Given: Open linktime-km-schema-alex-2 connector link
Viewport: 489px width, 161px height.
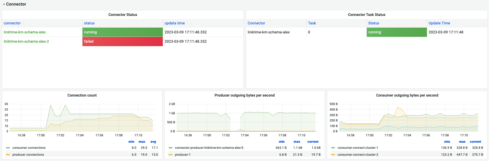Looking at the screenshot, I should pos(26,41).
